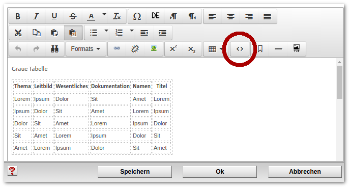Apply superscript formatting

(x=173, y=49)
